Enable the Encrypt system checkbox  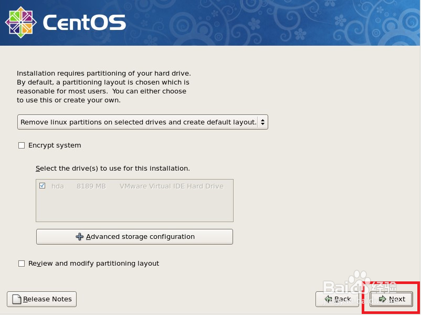click(22, 145)
